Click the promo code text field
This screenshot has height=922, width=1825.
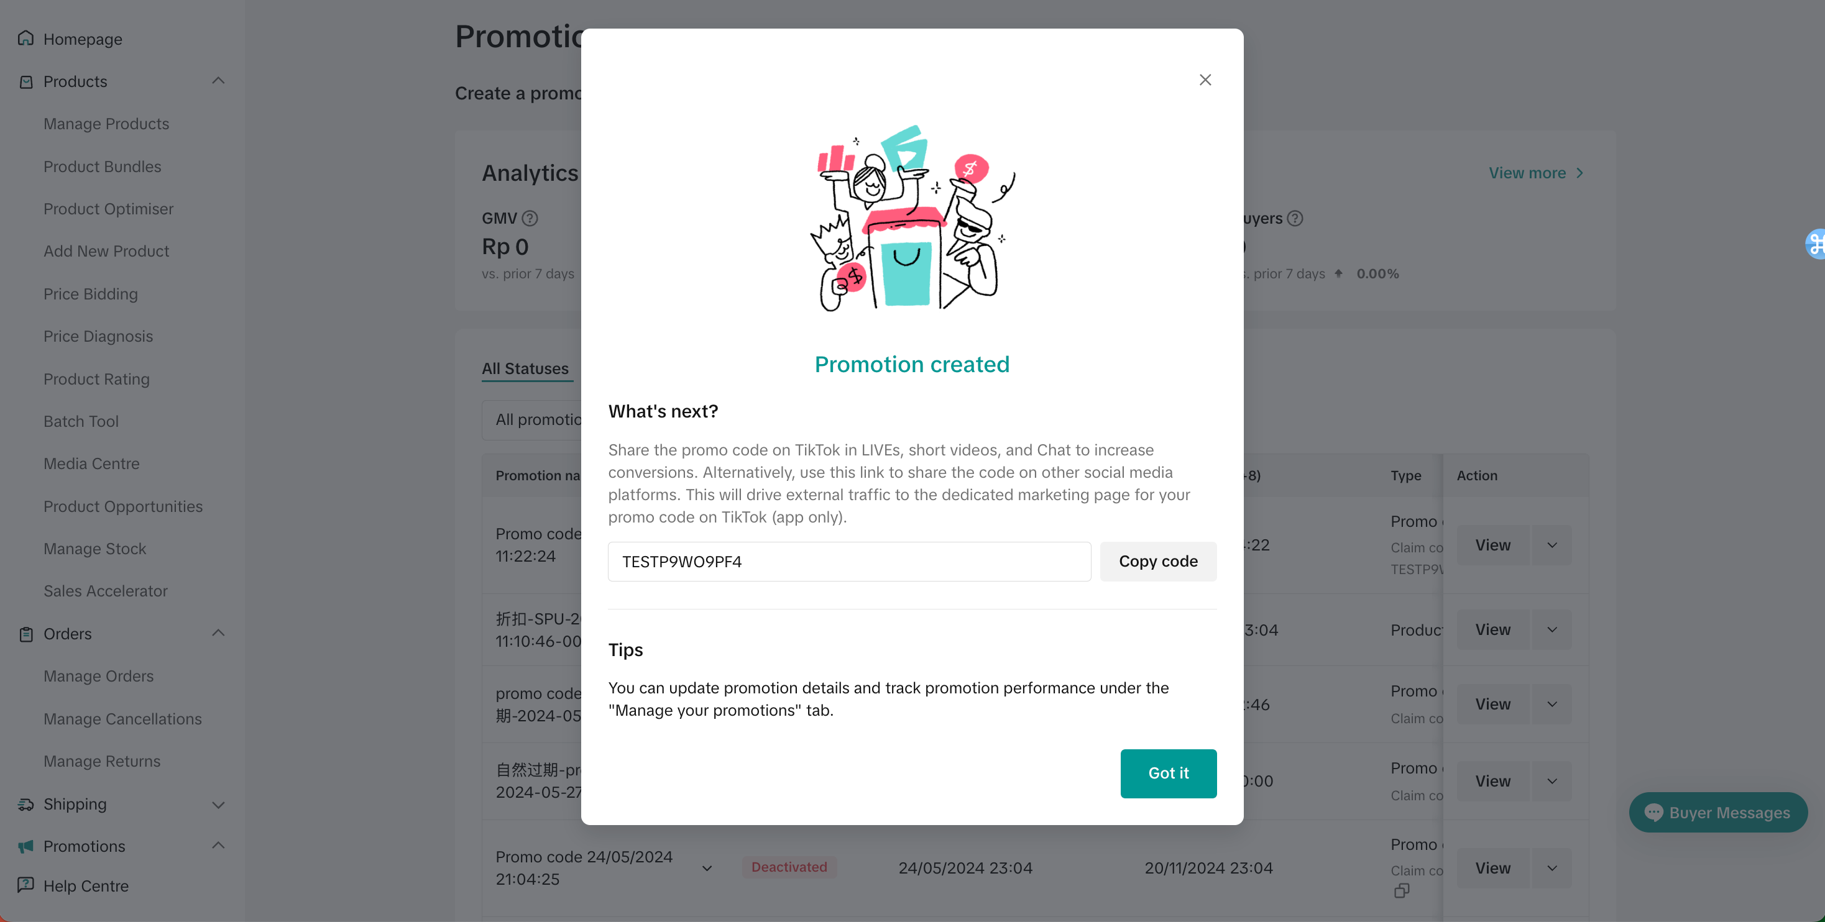tap(848, 562)
